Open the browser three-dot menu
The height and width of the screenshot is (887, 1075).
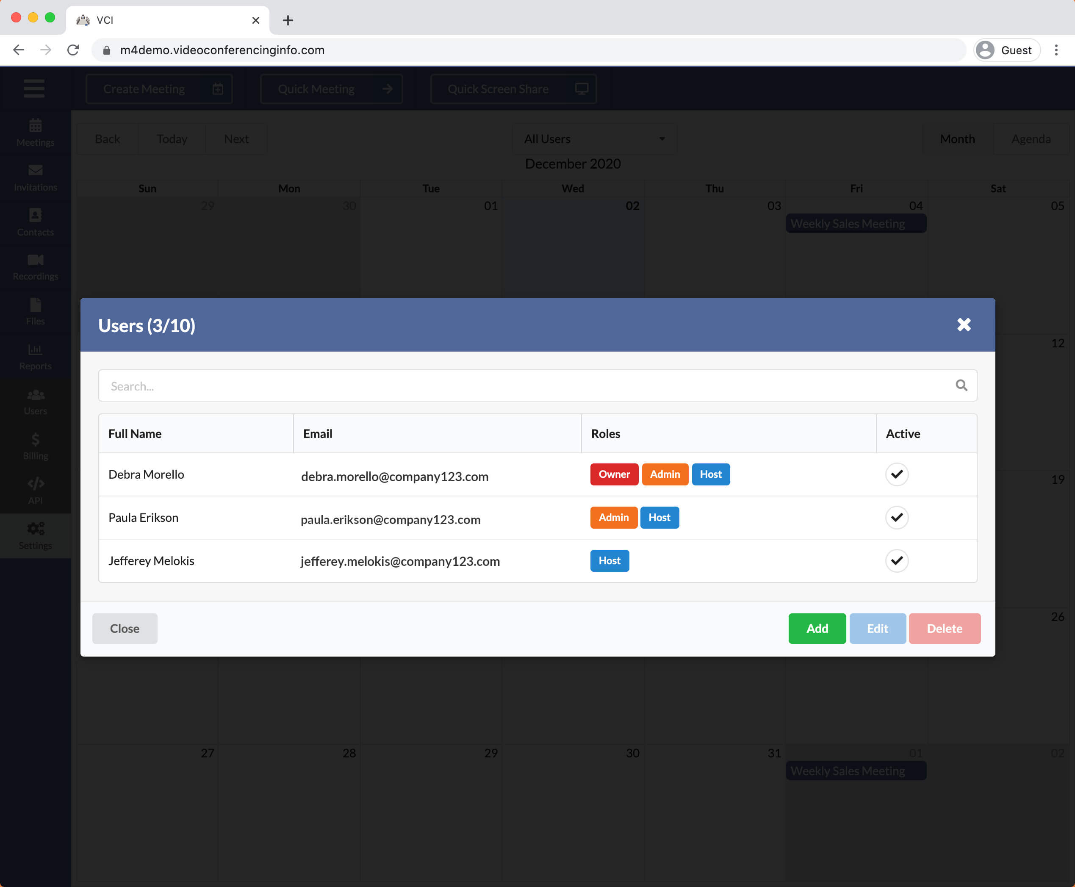(1056, 50)
